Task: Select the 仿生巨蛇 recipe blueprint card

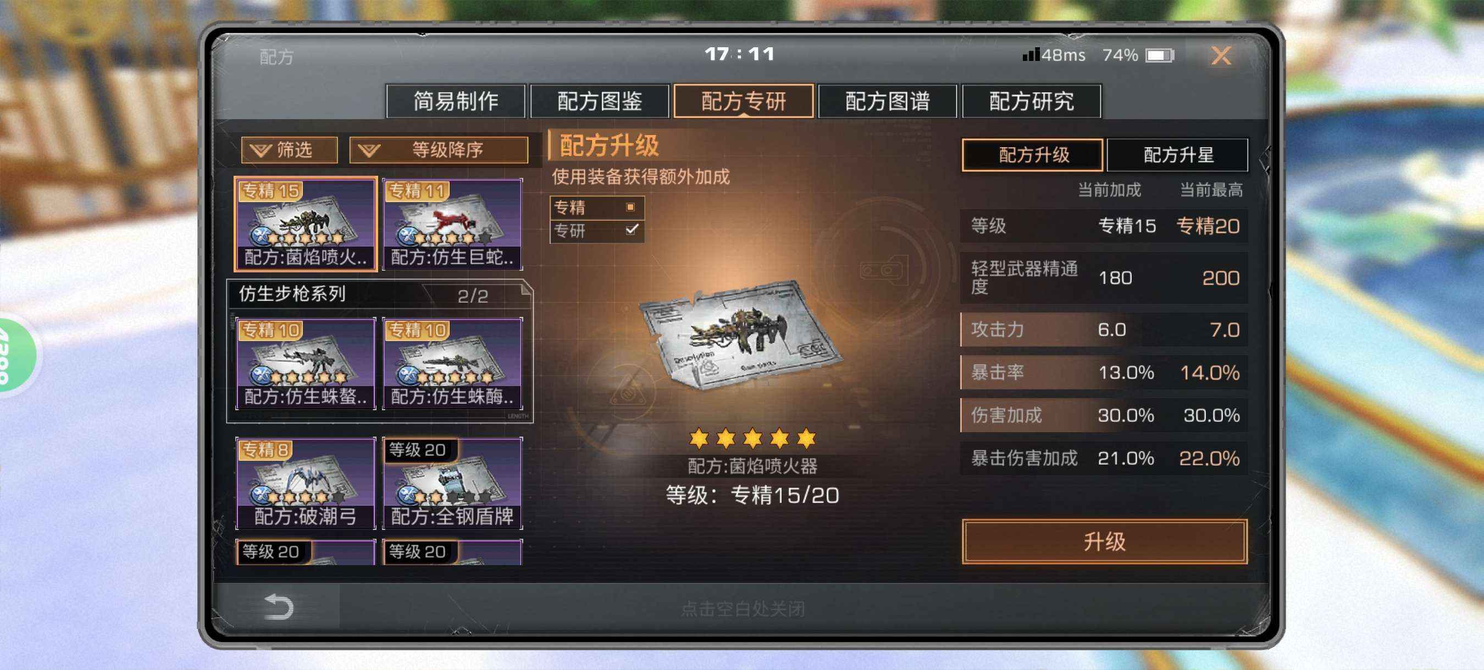Action: (452, 224)
